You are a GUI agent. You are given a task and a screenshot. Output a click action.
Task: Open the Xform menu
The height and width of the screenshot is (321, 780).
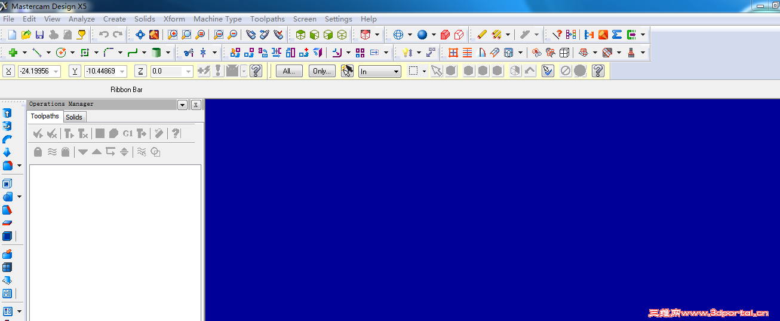[174, 19]
